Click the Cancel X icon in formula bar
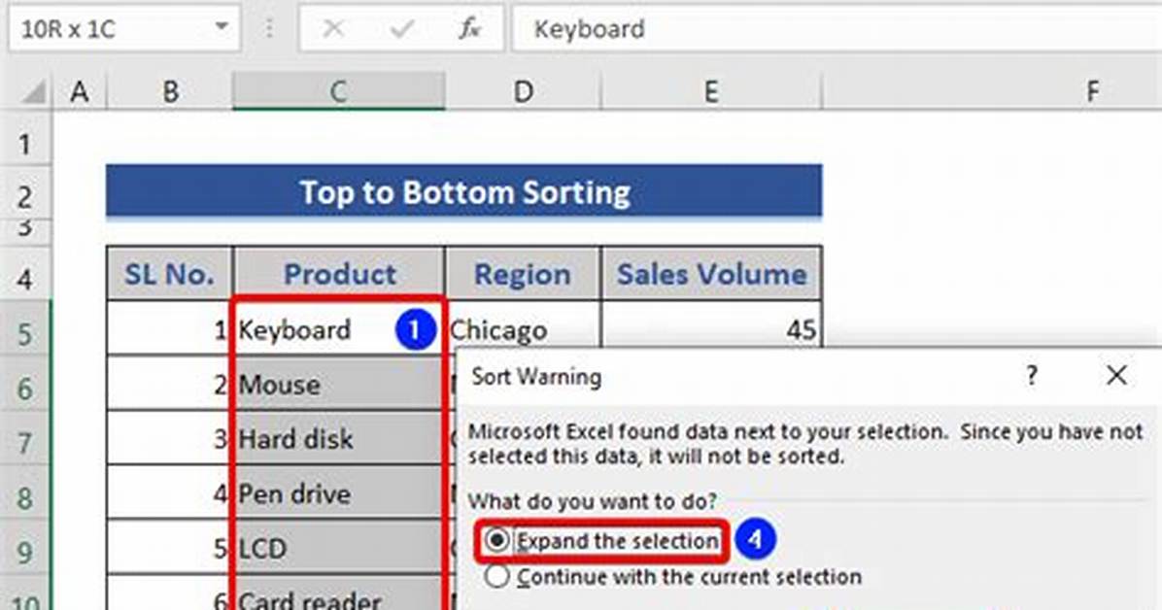 click(x=333, y=29)
